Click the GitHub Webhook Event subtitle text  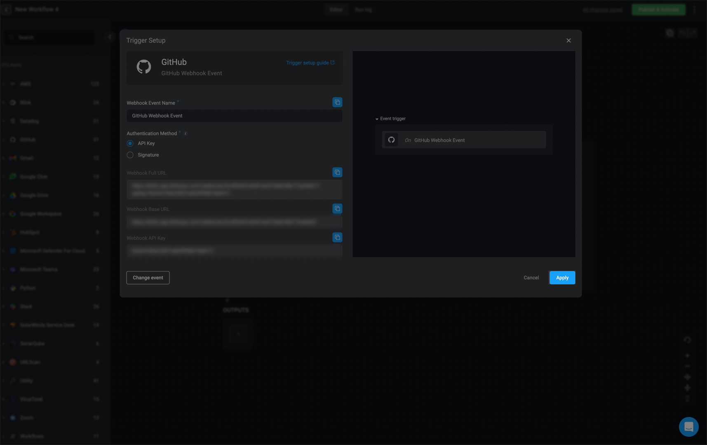[x=192, y=73]
